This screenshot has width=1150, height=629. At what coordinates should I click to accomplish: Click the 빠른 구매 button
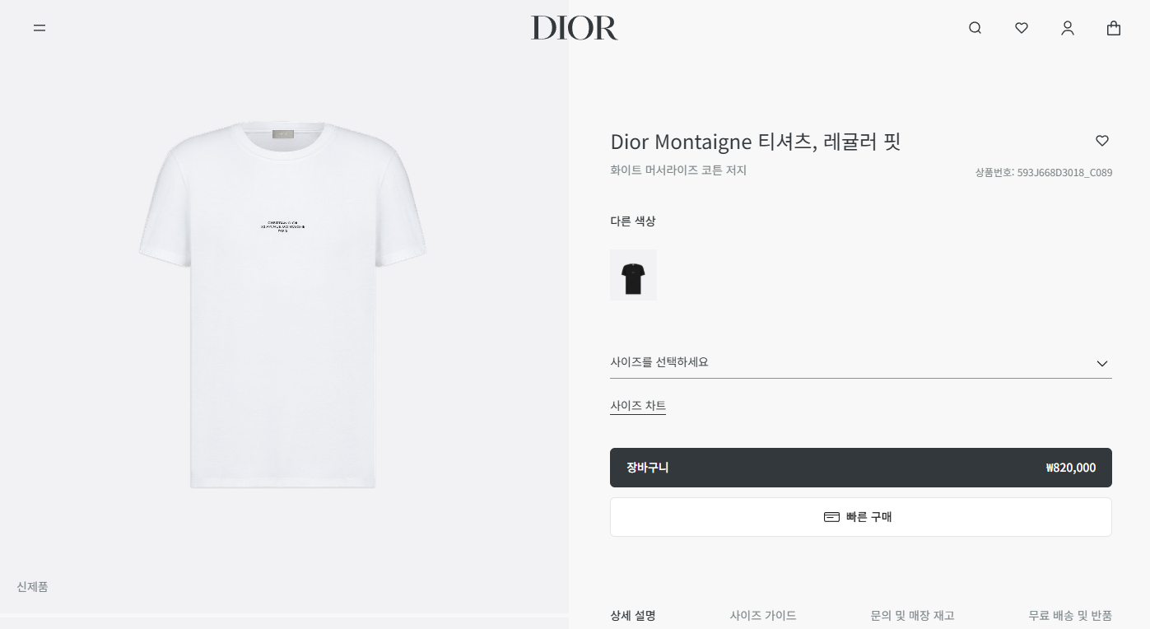(x=861, y=517)
